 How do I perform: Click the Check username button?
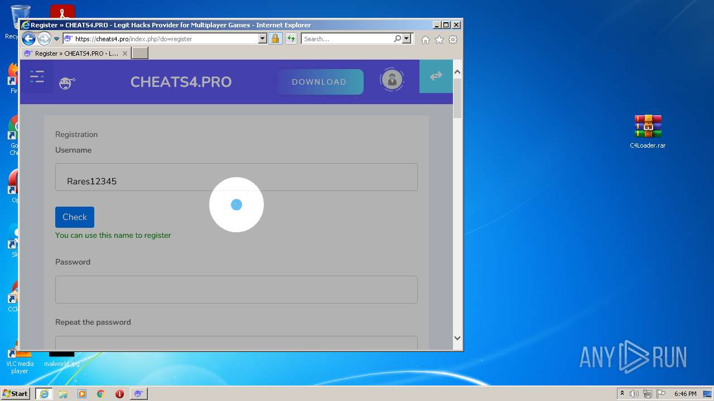pyautogui.click(x=75, y=217)
